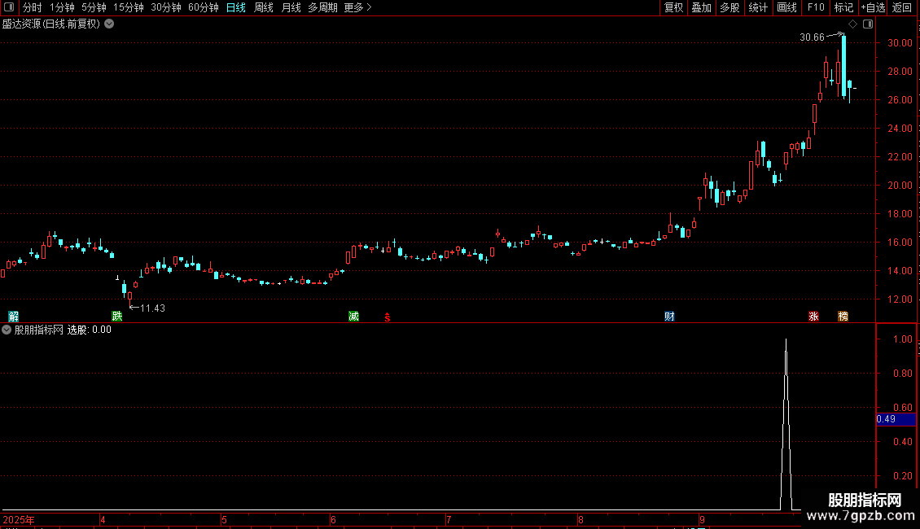The height and width of the screenshot is (529, 920).
Task: Switch to 月线 monthly chart
Action: [291, 7]
